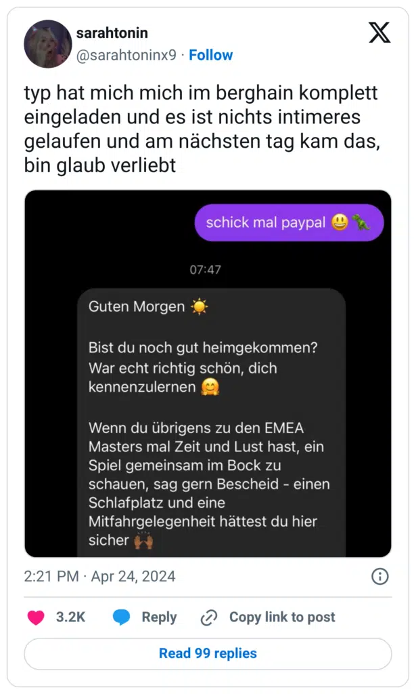Select the handle '@sarahtoninx9'
416x694 pixels.
point(125,55)
